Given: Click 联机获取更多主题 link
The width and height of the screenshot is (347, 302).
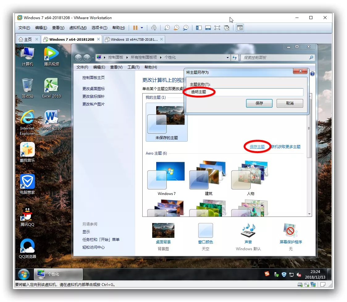Looking at the screenshot, I should 286,147.
